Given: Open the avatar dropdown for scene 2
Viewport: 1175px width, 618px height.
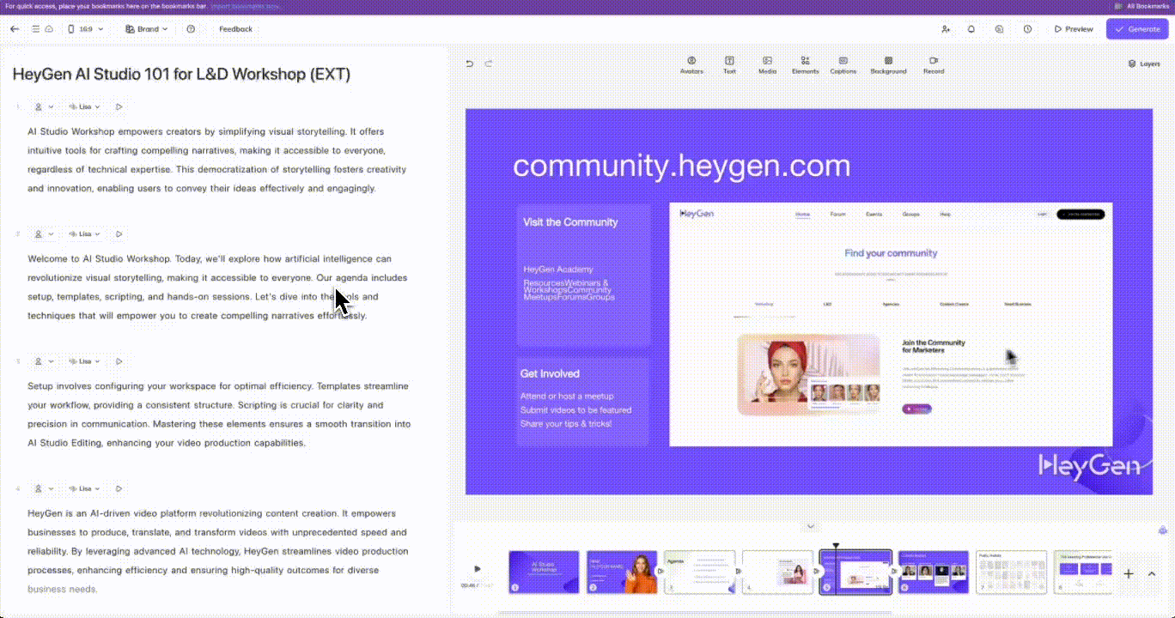Looking at the screenshot, I should (44, 233).
